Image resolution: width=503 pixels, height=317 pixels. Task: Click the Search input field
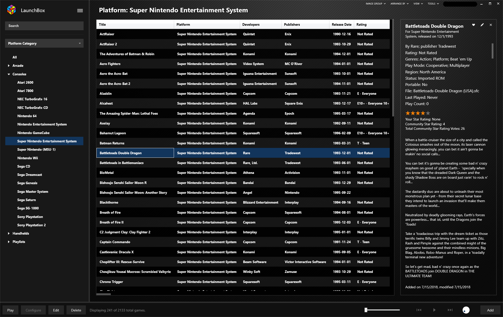[x=44, y=26]
